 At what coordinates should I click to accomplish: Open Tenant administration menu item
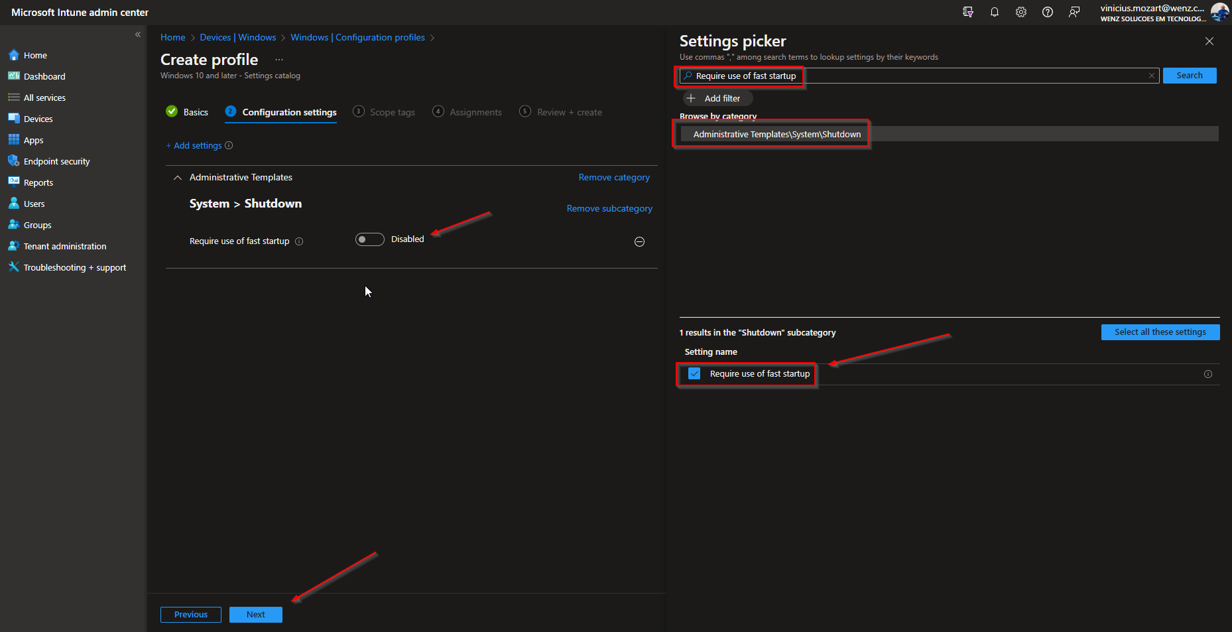pyautogui.click(x=65, y=246)
